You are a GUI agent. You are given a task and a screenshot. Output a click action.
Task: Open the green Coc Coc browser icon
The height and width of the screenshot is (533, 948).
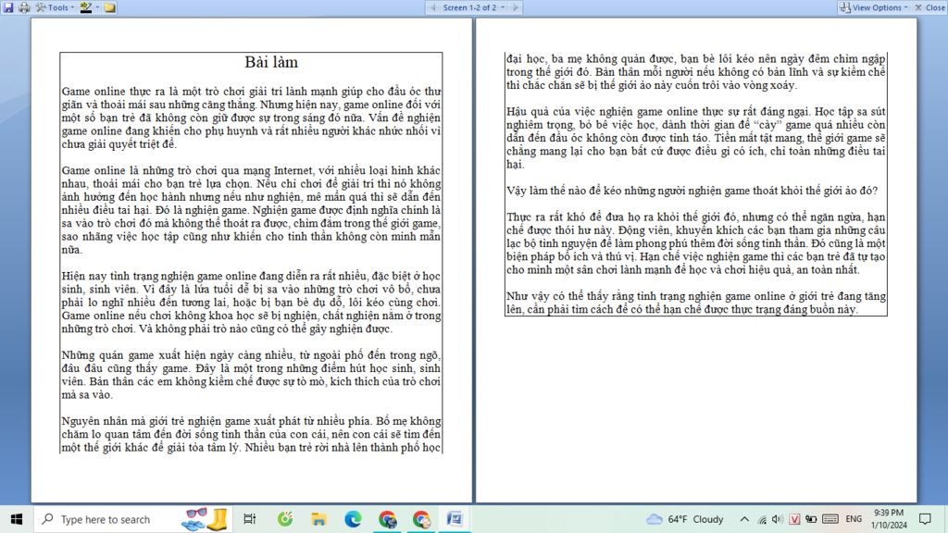[x=285, y=519]
